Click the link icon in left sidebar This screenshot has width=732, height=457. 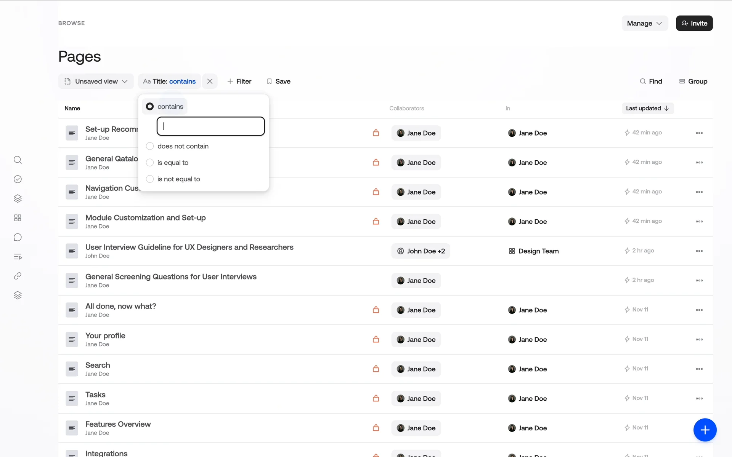tap(18, 276)
